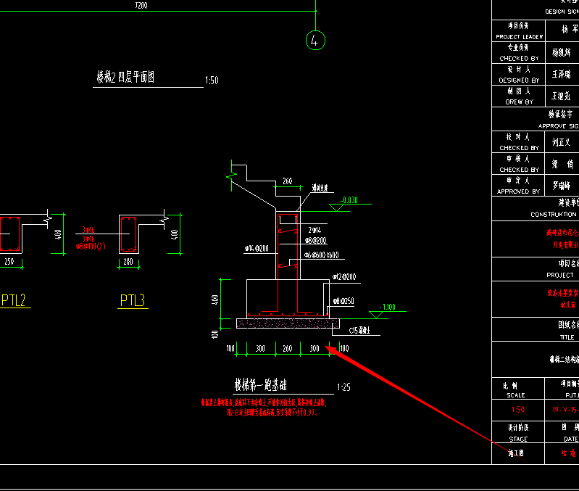
Task: Select the C15混凝土 cushion label
Action: click(x=359, y=330)
